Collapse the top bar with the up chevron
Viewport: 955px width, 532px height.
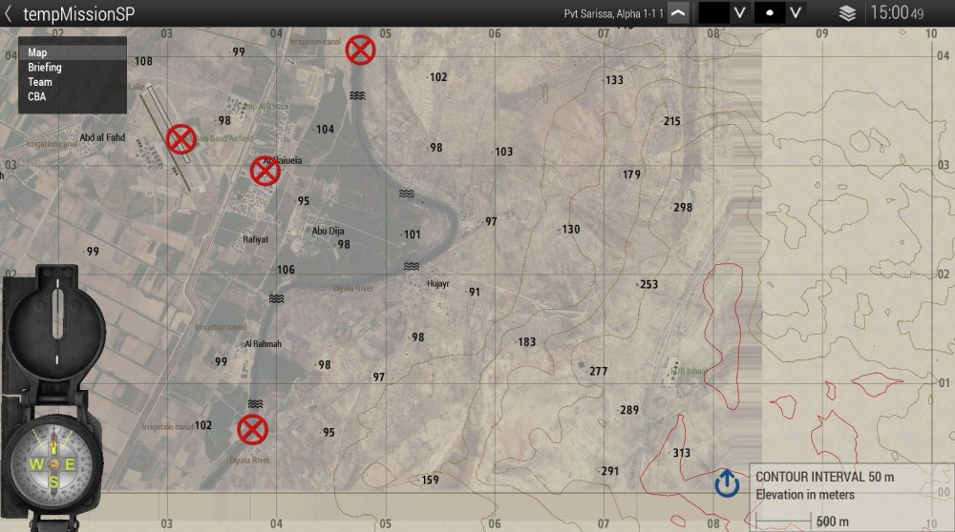click(x=677, y=13)
